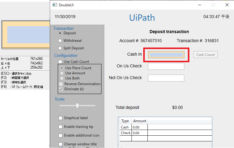Click the Type column header
The height and width of the screenshot is (148, 234).
click(125, 121)
